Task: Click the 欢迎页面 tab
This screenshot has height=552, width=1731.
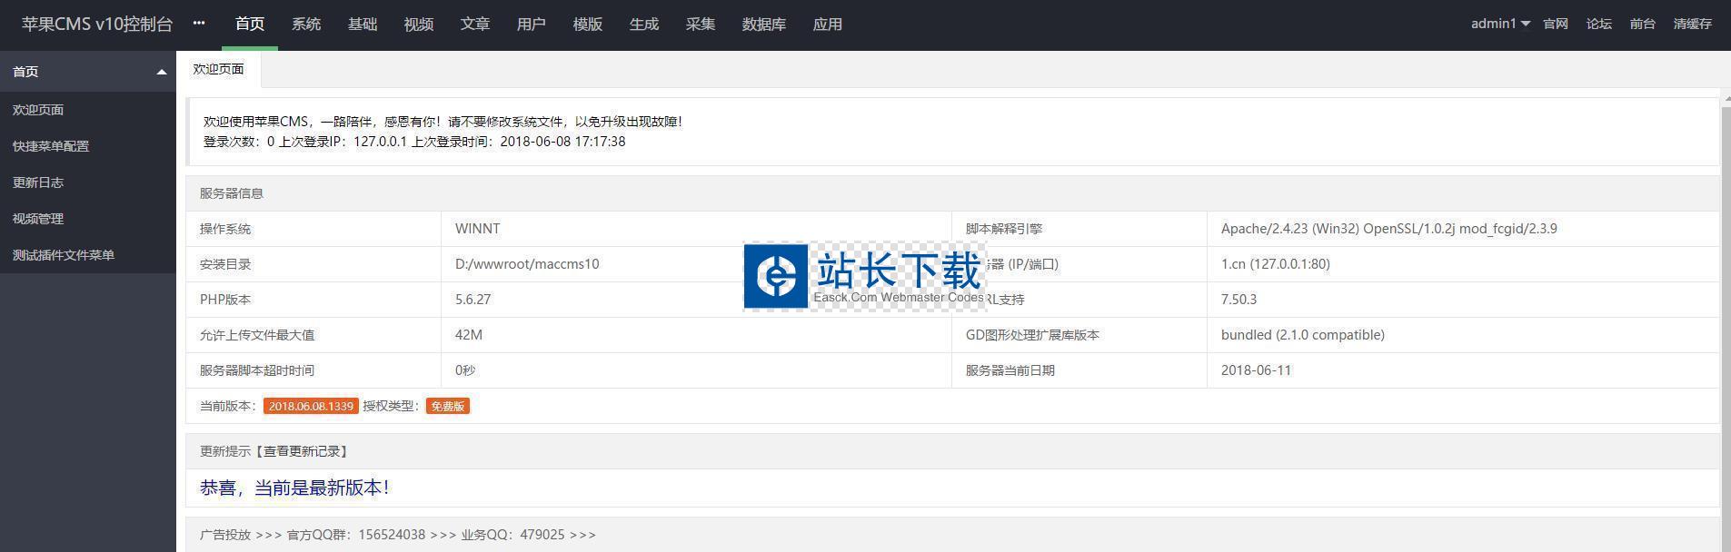Action: pos(218,69)
